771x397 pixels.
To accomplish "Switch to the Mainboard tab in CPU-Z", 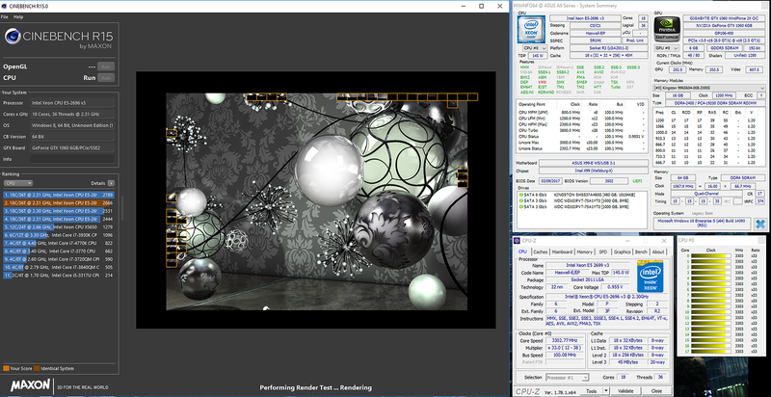I will click(x=562, y=251).
